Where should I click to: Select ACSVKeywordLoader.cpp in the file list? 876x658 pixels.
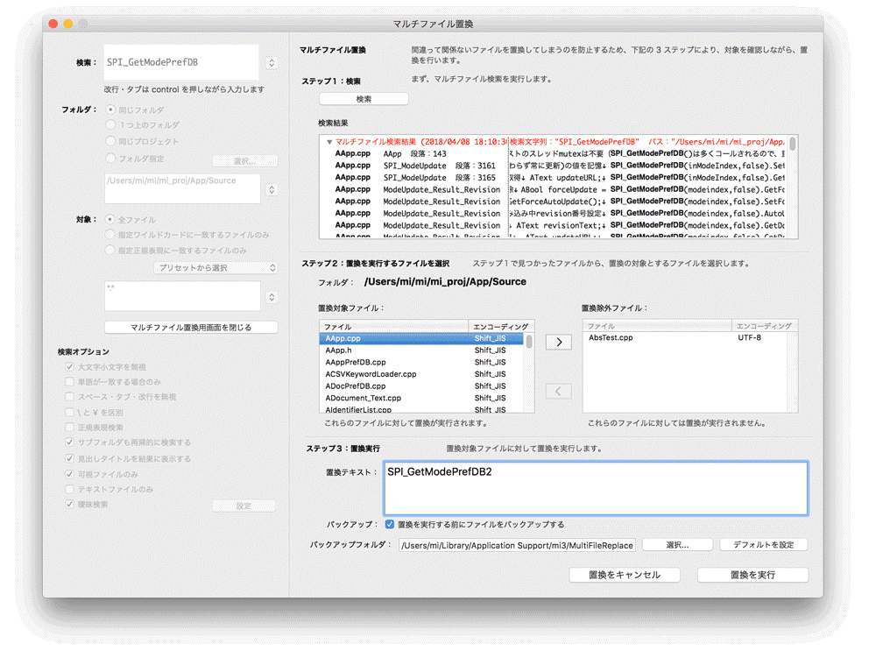click(x=422, y=374)
